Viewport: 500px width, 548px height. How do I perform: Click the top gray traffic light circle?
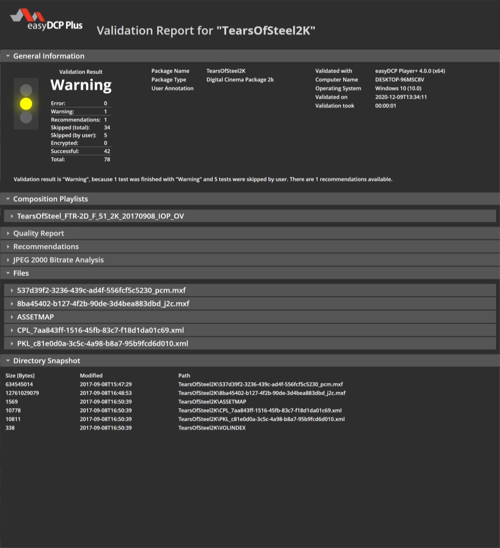[26, 90]
